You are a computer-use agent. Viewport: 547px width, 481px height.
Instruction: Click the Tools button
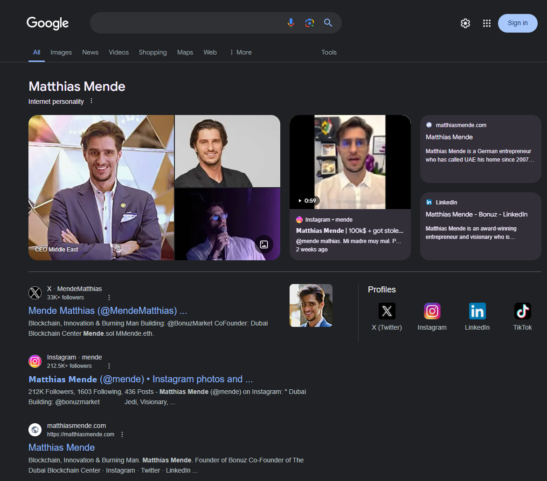[329, 52]
